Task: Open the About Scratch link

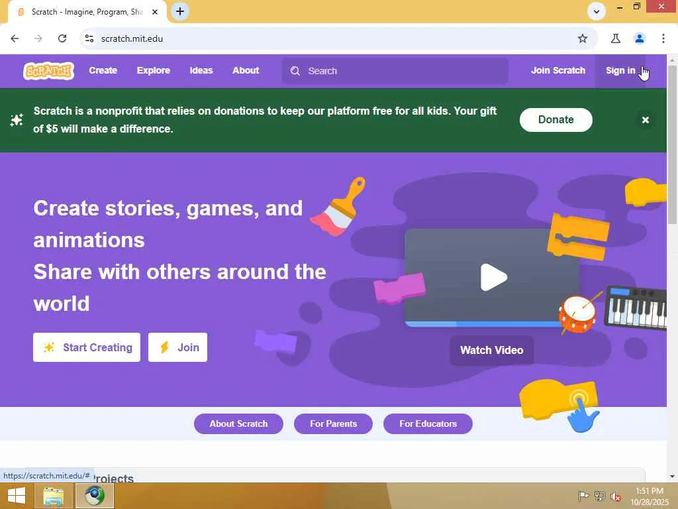Action: 238,424
